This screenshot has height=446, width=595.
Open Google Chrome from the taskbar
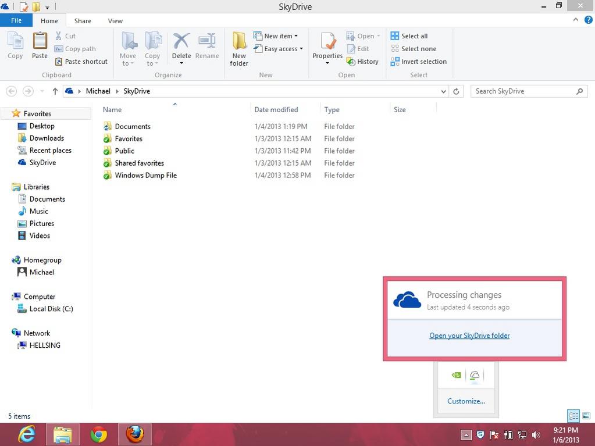99,434
